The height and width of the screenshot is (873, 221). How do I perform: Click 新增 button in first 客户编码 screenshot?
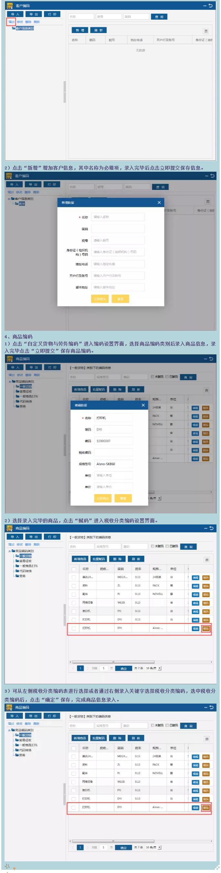click(x=80, y=30)
